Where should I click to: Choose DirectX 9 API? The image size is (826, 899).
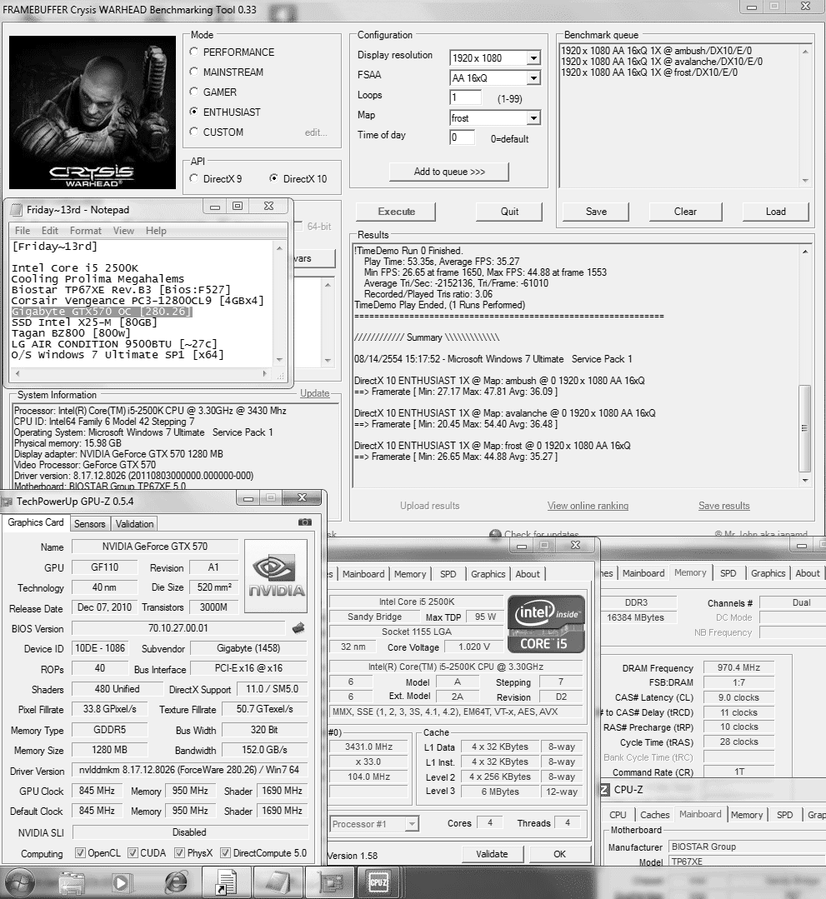[194, 178]
